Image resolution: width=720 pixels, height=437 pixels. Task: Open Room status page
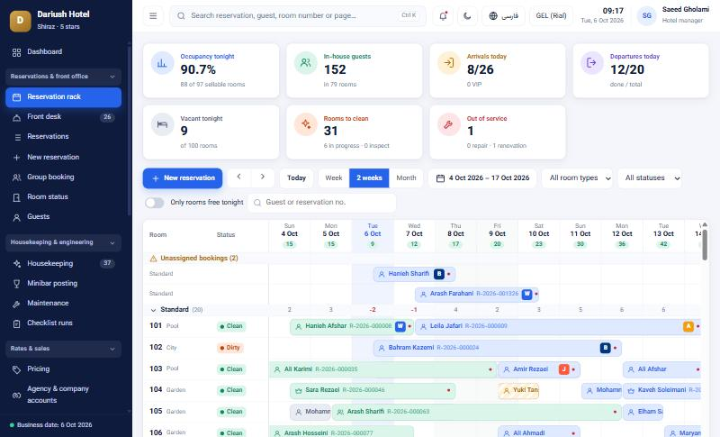tap(63, 196)
